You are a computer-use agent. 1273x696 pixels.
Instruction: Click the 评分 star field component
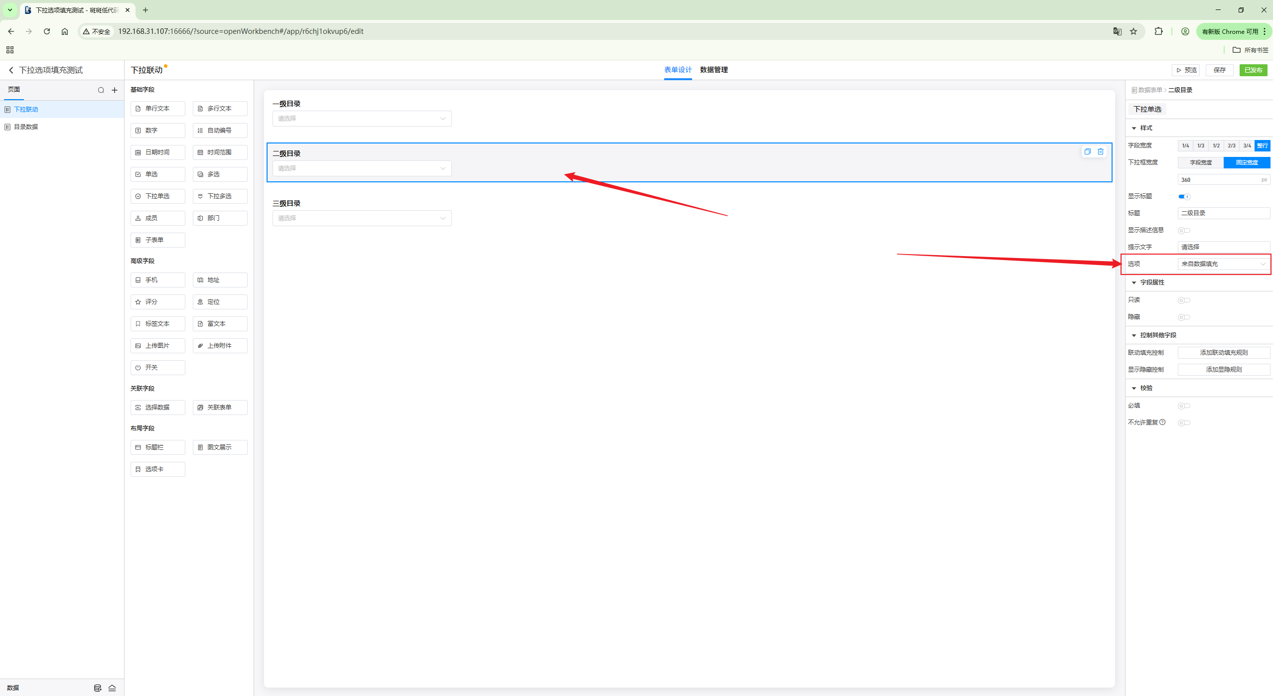157,302
